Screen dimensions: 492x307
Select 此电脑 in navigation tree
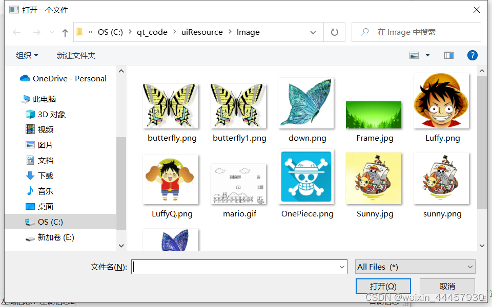(38, 99)
